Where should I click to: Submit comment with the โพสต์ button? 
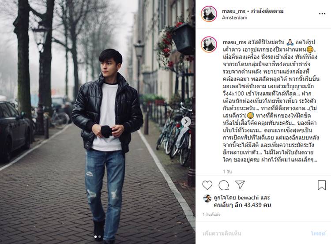coord(318,233)
